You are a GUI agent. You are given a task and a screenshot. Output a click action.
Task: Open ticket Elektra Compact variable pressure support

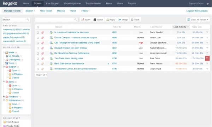[x=76, y=37]
